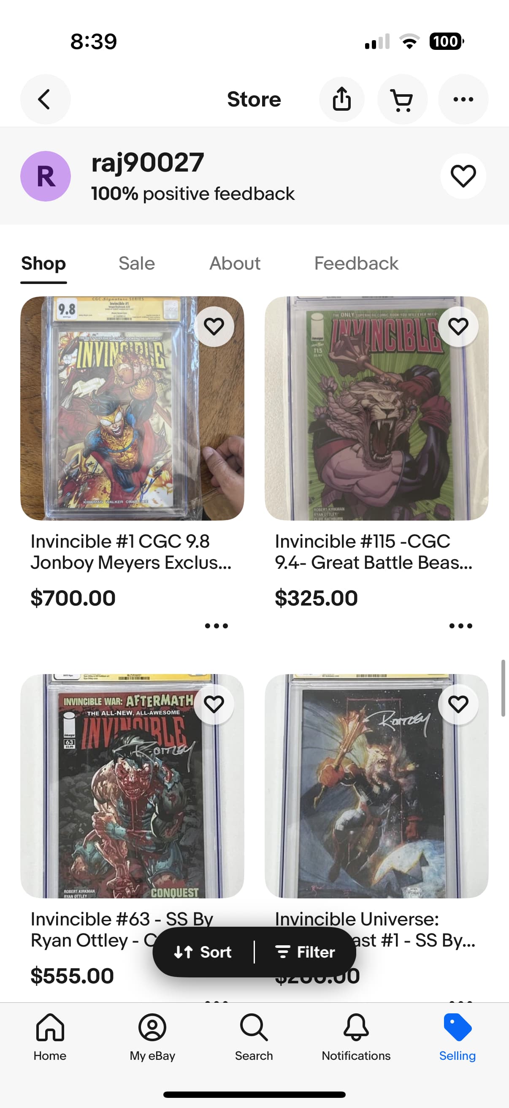Viewport: 509px width, 1108px height.
Task: Tap the back arrow in Store header
Action: [45, 99]
